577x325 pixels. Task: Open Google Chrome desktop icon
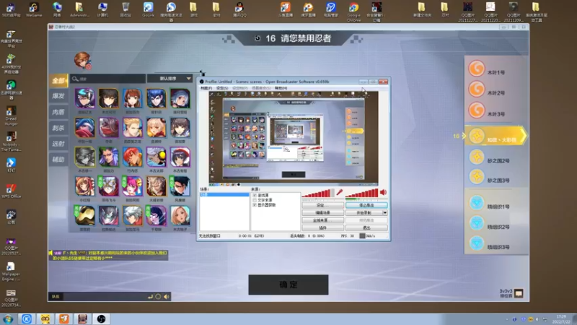353,12
